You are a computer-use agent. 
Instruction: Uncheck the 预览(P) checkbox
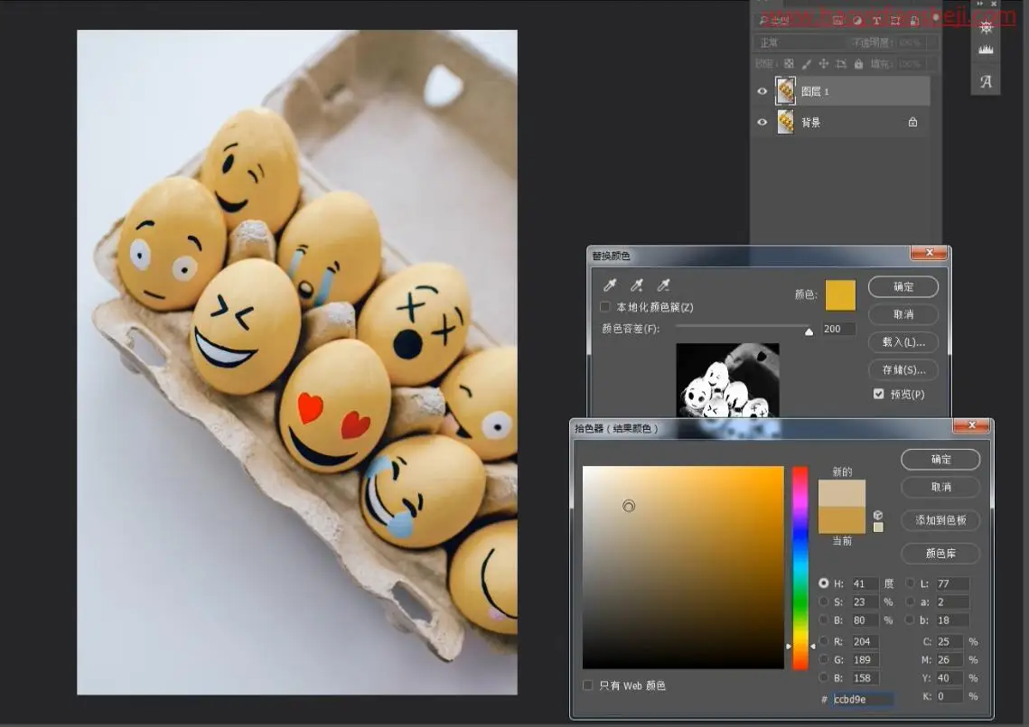[x=879, y=394]
